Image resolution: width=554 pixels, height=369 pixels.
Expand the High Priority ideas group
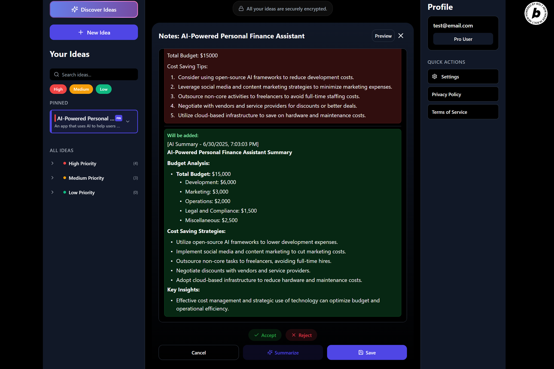coord(53,163)
